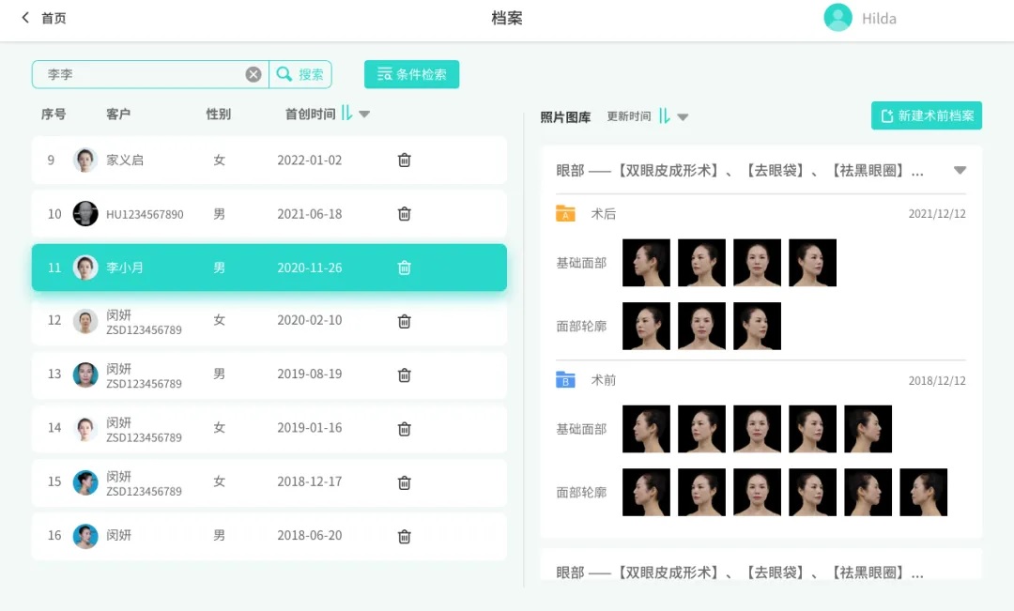Remove record dated 2018-06-20 via trash icon
This screenshot has width=1014, height=611.
(x=405, y=537)
